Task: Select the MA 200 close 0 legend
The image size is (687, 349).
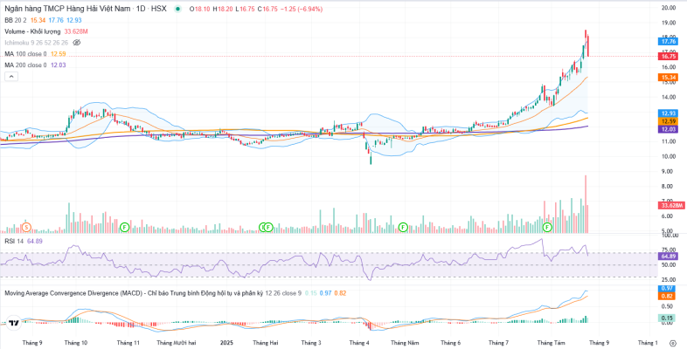Action: [x=25, y=65]
